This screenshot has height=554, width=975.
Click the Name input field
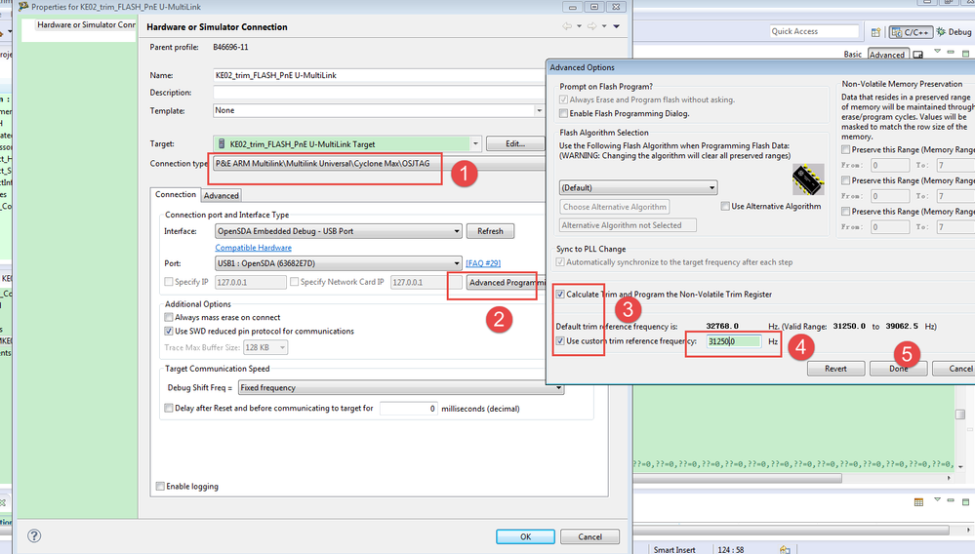coord(380,75)
